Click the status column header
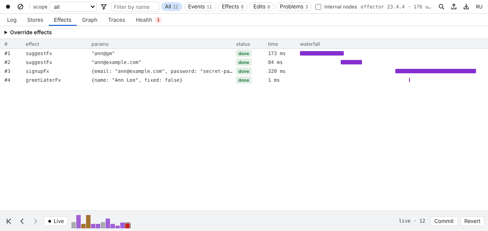The height and width of the screenshot is (231, 488). (243, 44)
